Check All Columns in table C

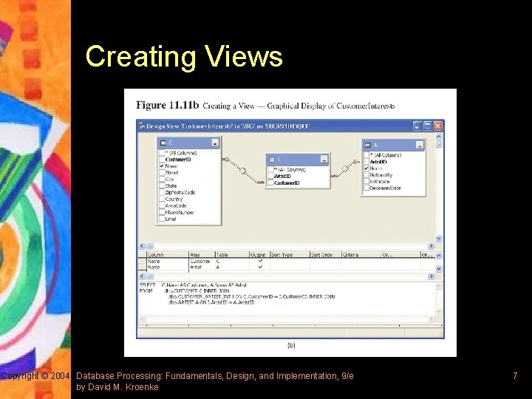coord(162,153)
